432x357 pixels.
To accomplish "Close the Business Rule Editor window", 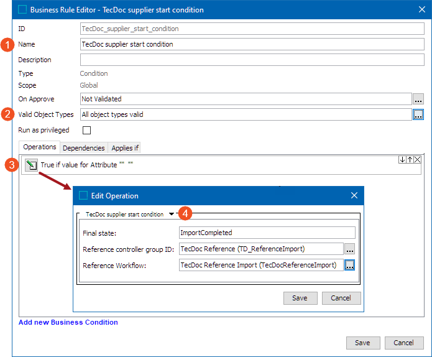I will pos(422,10).
